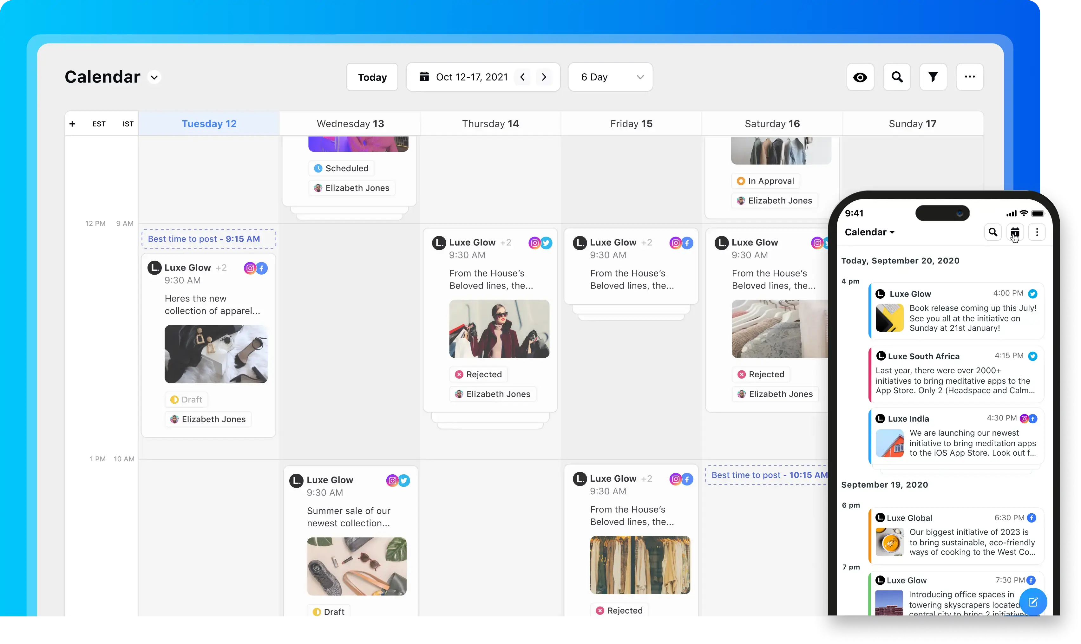Click the filter icon in the toolbar
The width and height of the screenshot is (1081, 644).
coord(934,77)
